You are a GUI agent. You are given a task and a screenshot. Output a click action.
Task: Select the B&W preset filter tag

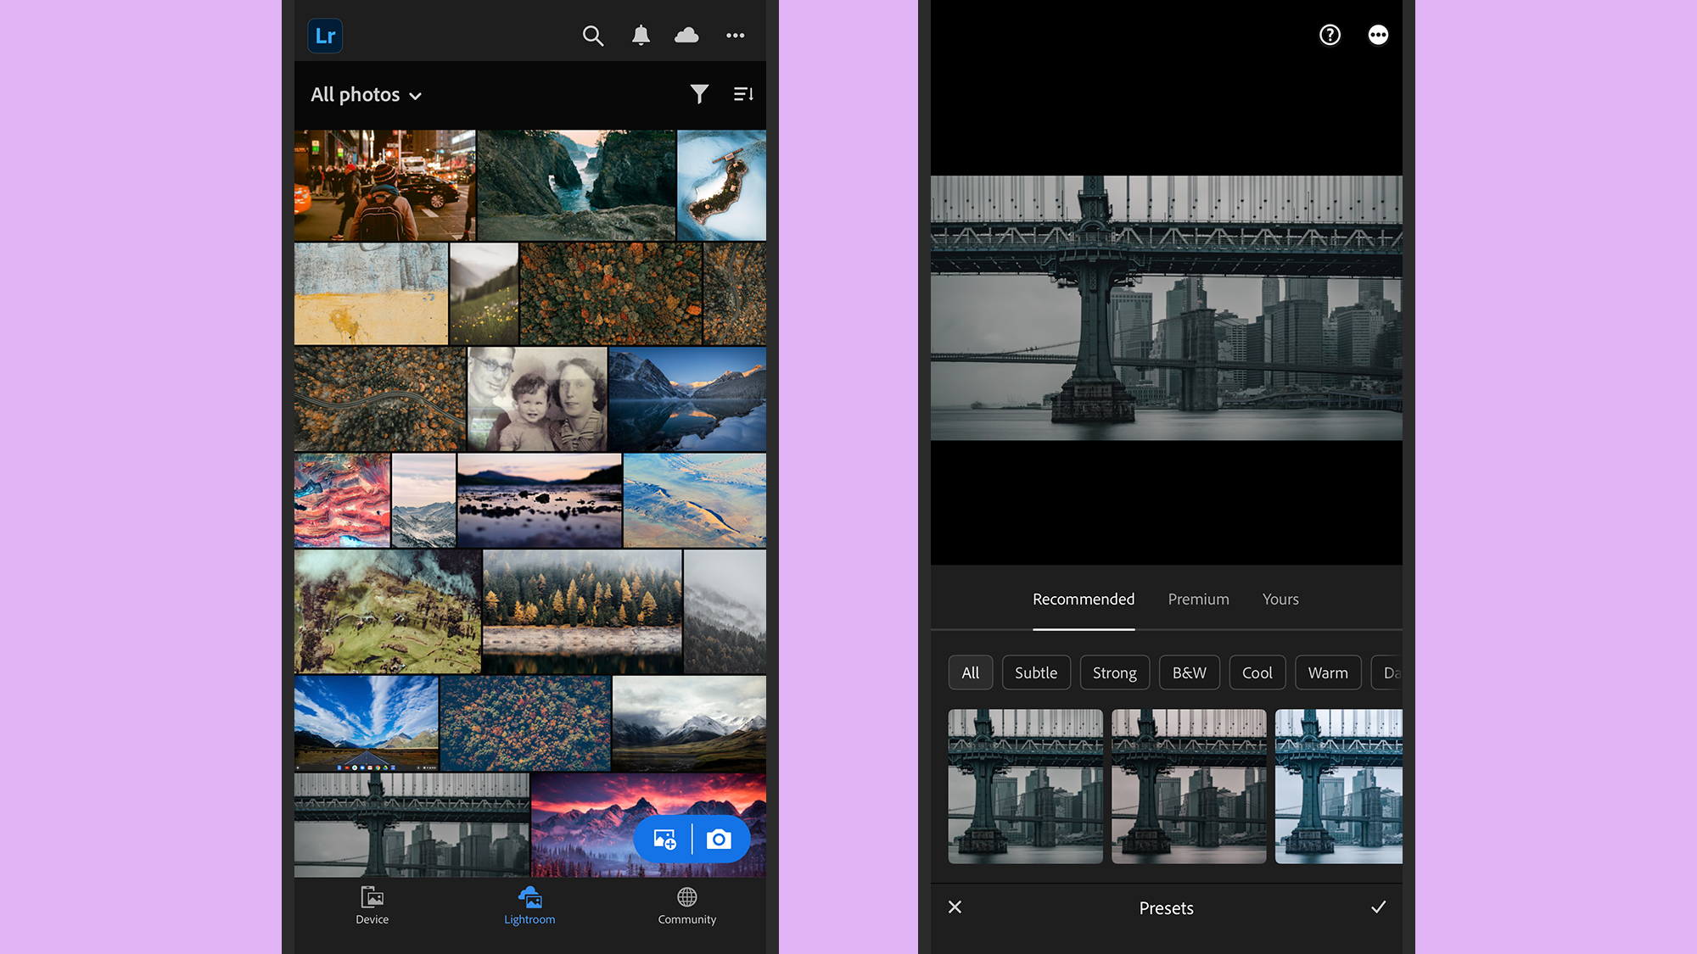point(1189,672)
